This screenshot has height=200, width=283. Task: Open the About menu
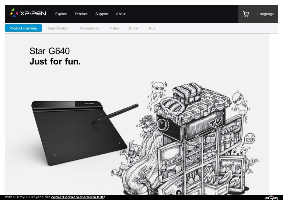121,14
